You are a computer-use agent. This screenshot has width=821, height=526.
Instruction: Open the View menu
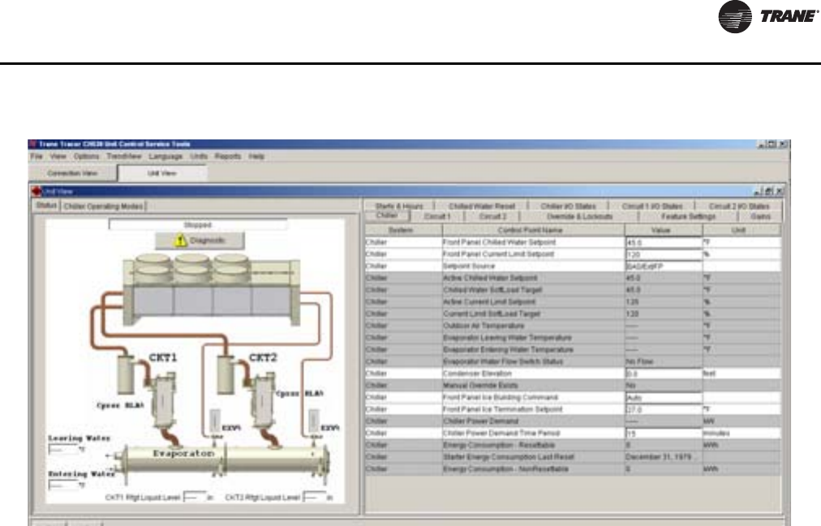click(x=58, y=156)
